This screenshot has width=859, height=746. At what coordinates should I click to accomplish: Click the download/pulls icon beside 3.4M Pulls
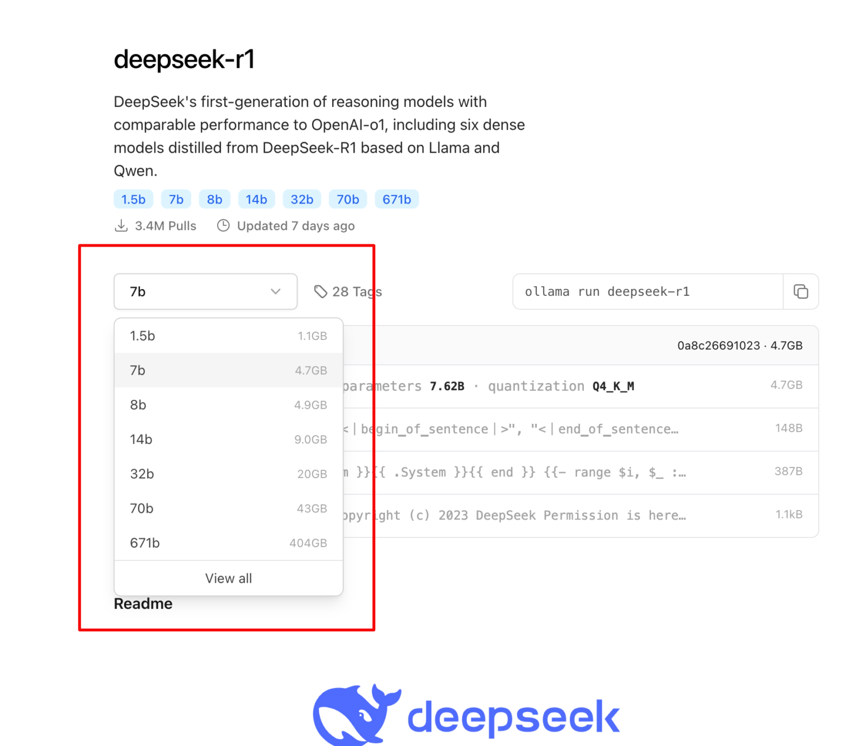click(x=121, y=225)
